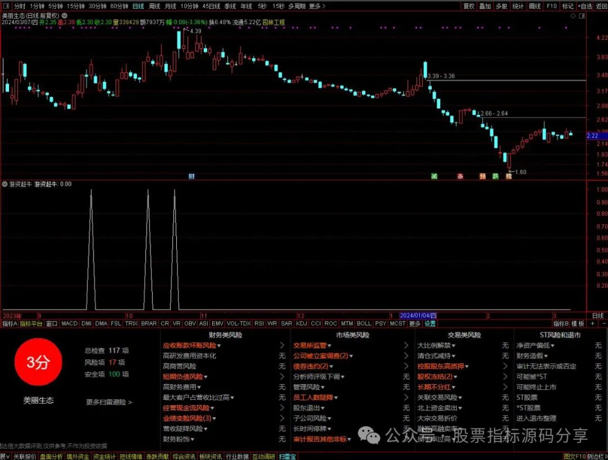Expand the 应收账款坏账风险 dropdown

coord(219,345)
